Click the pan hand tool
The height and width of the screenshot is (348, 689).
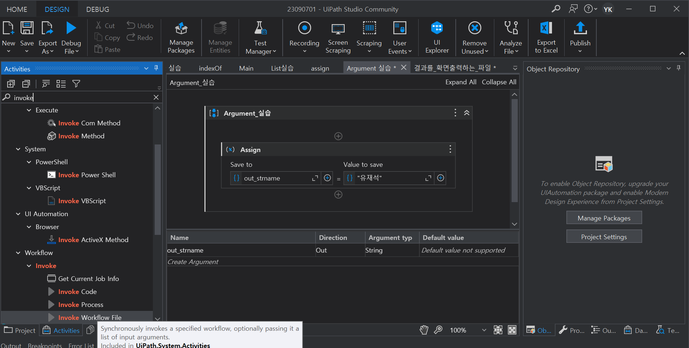[424, 330]
